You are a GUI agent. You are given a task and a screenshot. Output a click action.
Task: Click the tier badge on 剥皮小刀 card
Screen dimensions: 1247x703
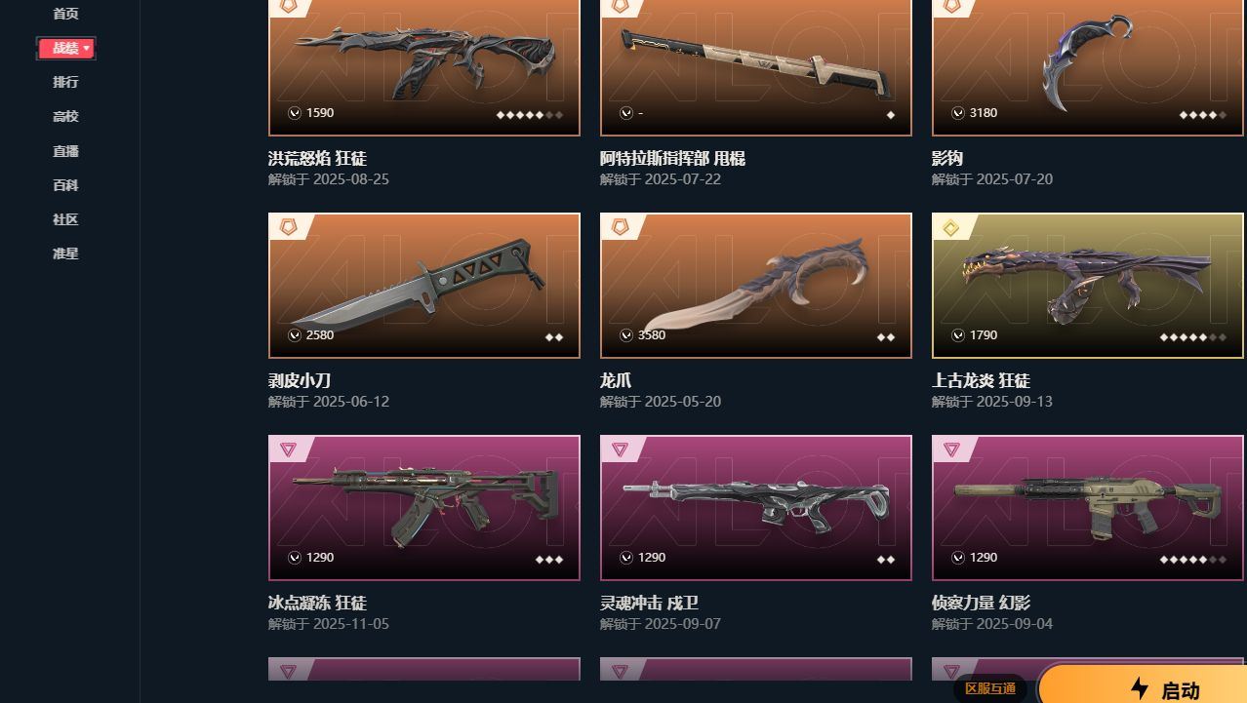click(x=288, y=226)
